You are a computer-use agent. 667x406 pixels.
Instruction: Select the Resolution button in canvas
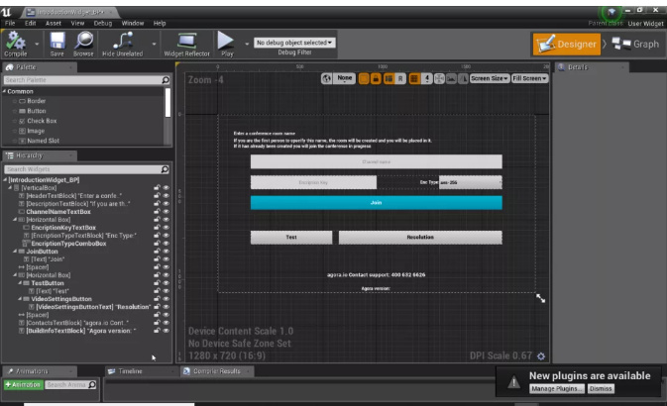(420, 238)
